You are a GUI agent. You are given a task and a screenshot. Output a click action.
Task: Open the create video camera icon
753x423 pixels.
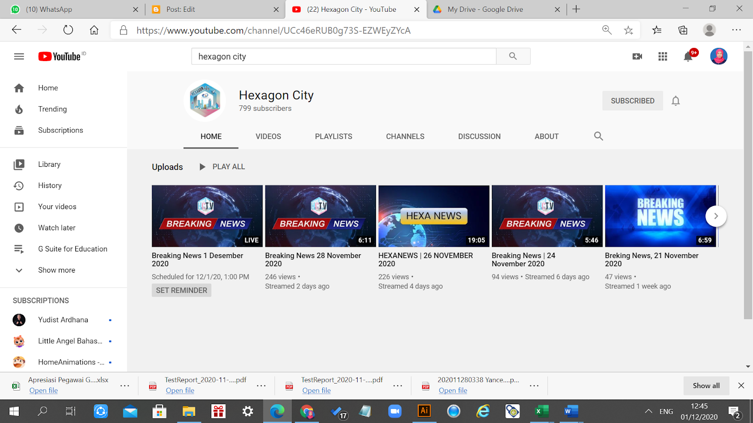(637, 56)
